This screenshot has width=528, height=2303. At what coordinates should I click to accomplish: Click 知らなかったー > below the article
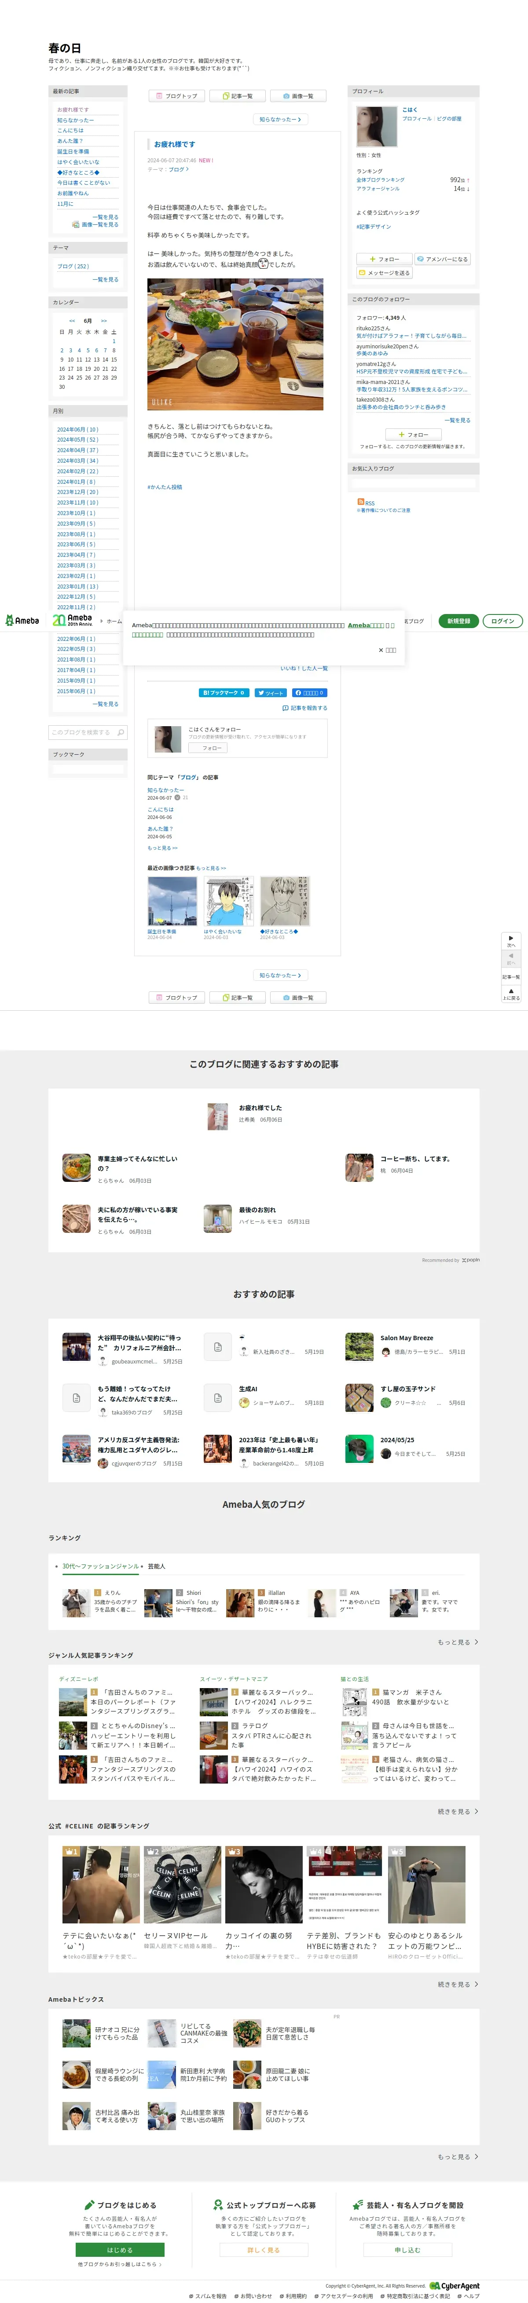[281, 976]
